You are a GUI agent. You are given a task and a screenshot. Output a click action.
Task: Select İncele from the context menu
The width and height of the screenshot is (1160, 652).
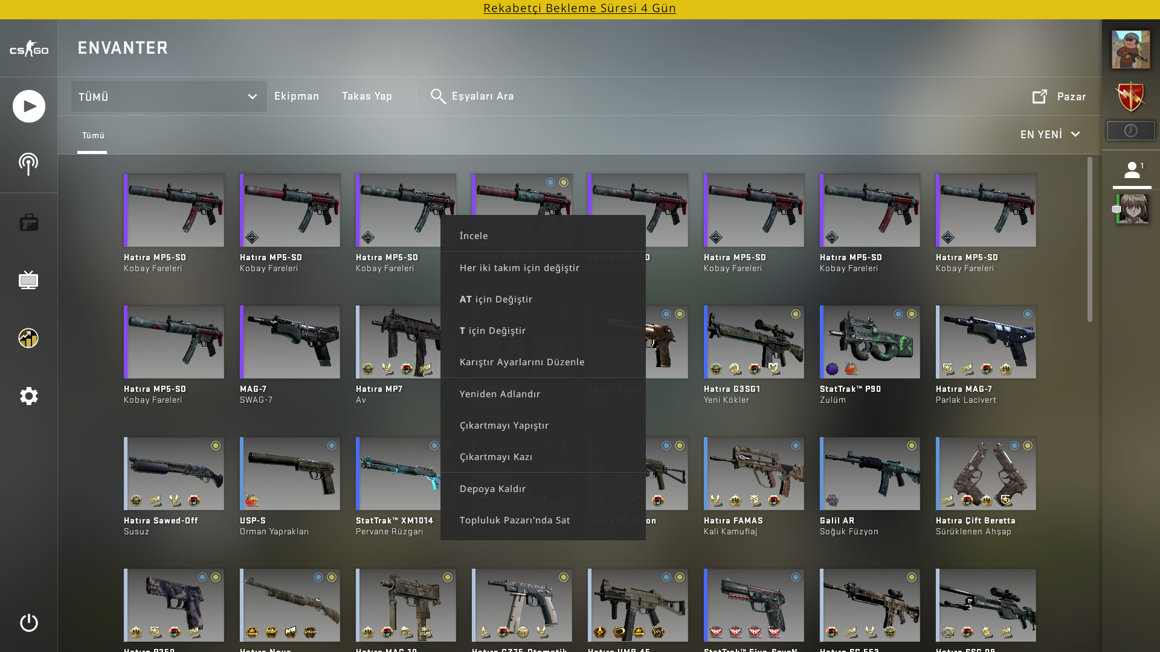click(x=474, y=236)
